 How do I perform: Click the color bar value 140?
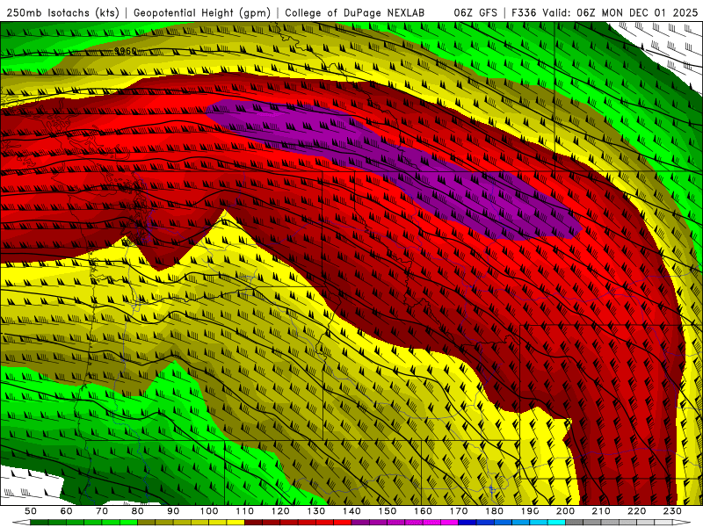(x=351, y=511)
